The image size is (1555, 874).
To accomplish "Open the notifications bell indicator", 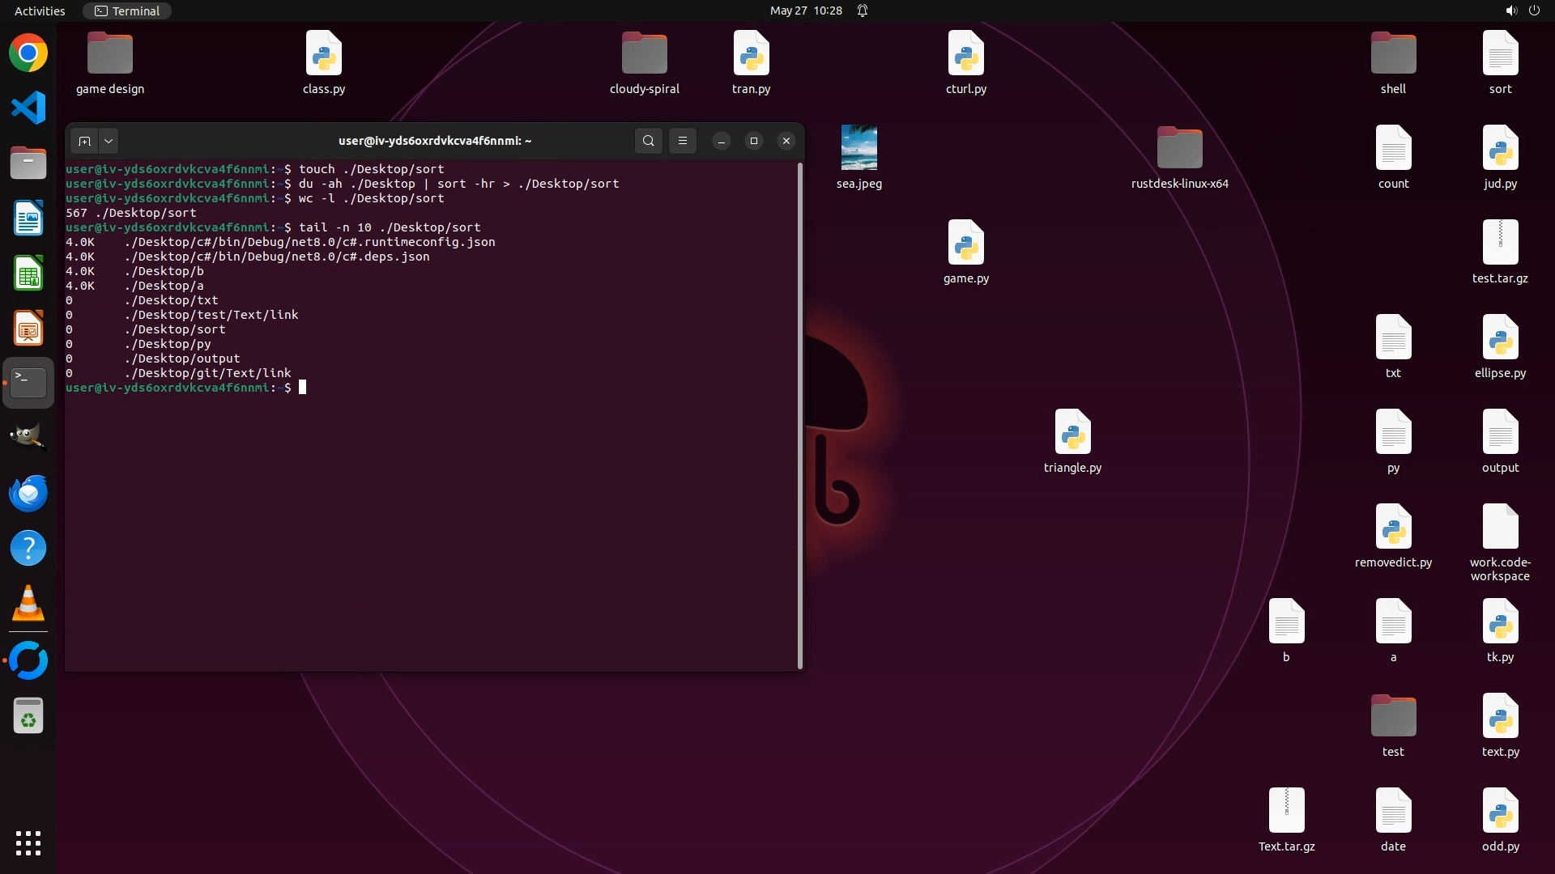I will coord(863,11).
